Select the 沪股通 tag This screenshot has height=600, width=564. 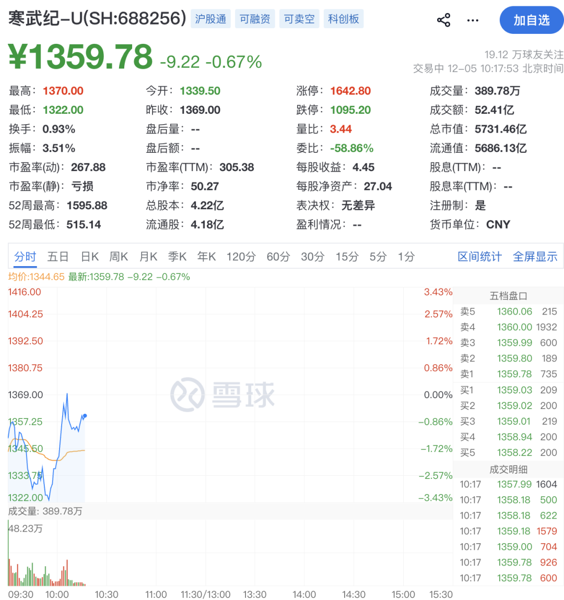210,19
